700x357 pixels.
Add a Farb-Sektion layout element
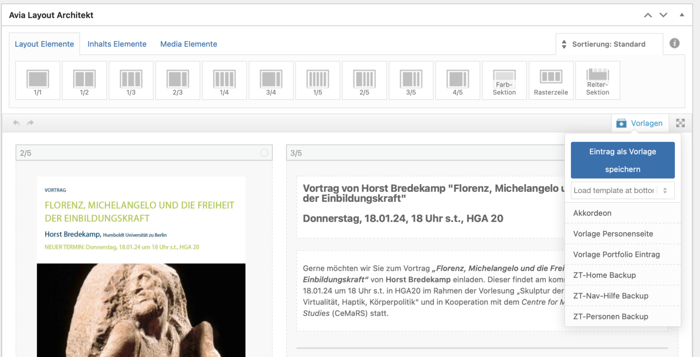pyautogui.click(x=504, y=80)
